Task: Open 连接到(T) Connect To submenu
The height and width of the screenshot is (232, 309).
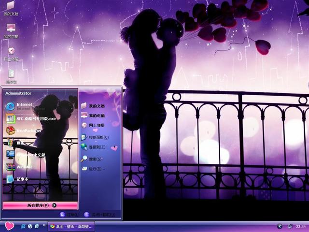Action: [x=93, y=147]
